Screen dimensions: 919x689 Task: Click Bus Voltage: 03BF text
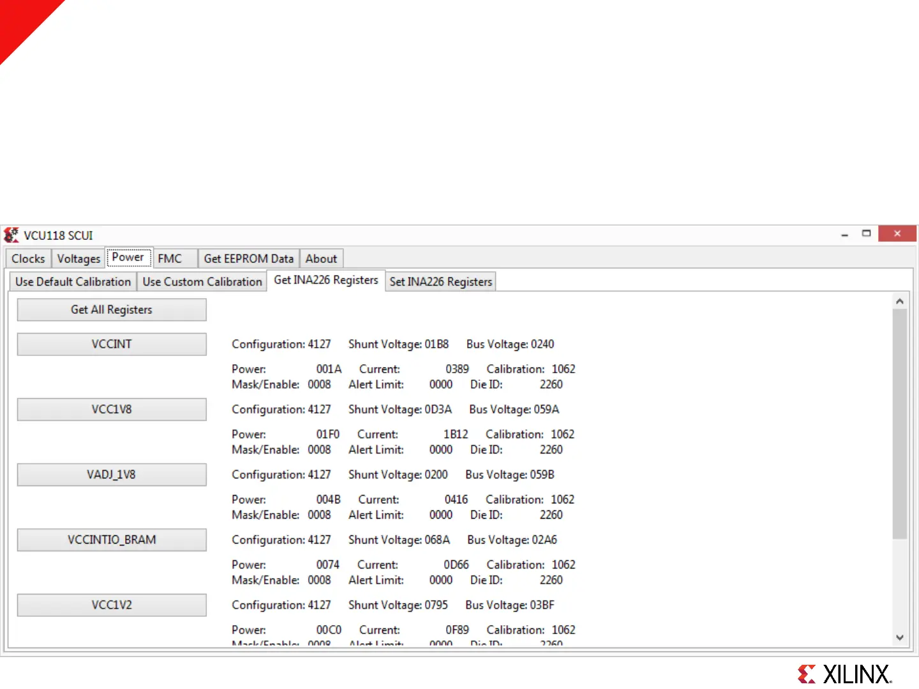[510, 605]
